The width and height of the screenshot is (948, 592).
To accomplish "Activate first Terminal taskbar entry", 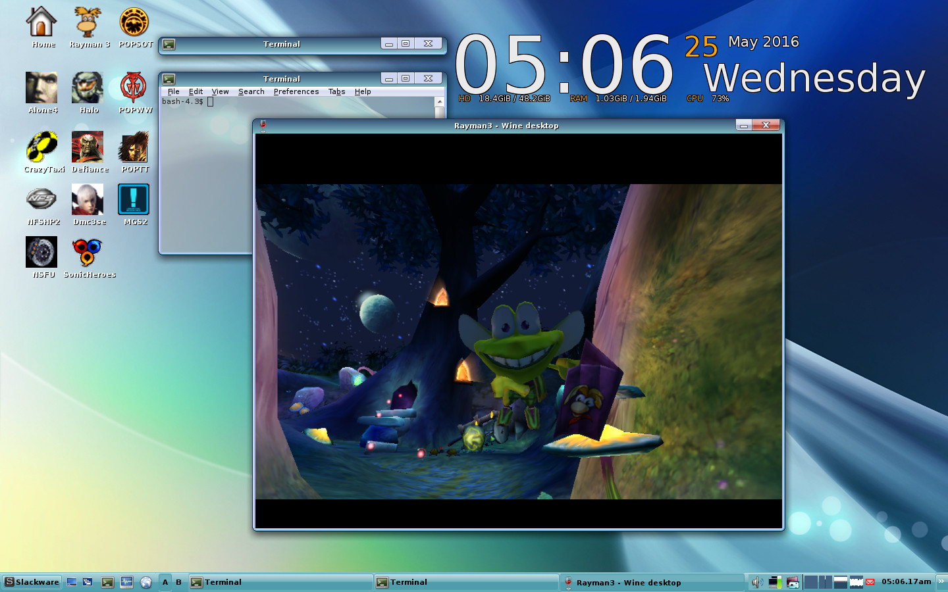I will point(280,582).
